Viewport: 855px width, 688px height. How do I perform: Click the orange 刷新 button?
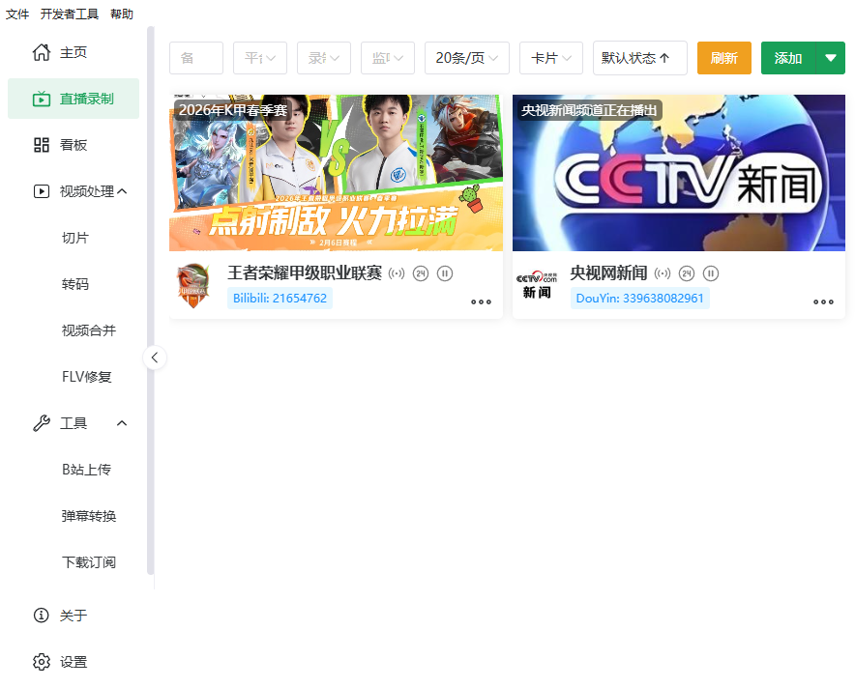click(x=724, y=58)
